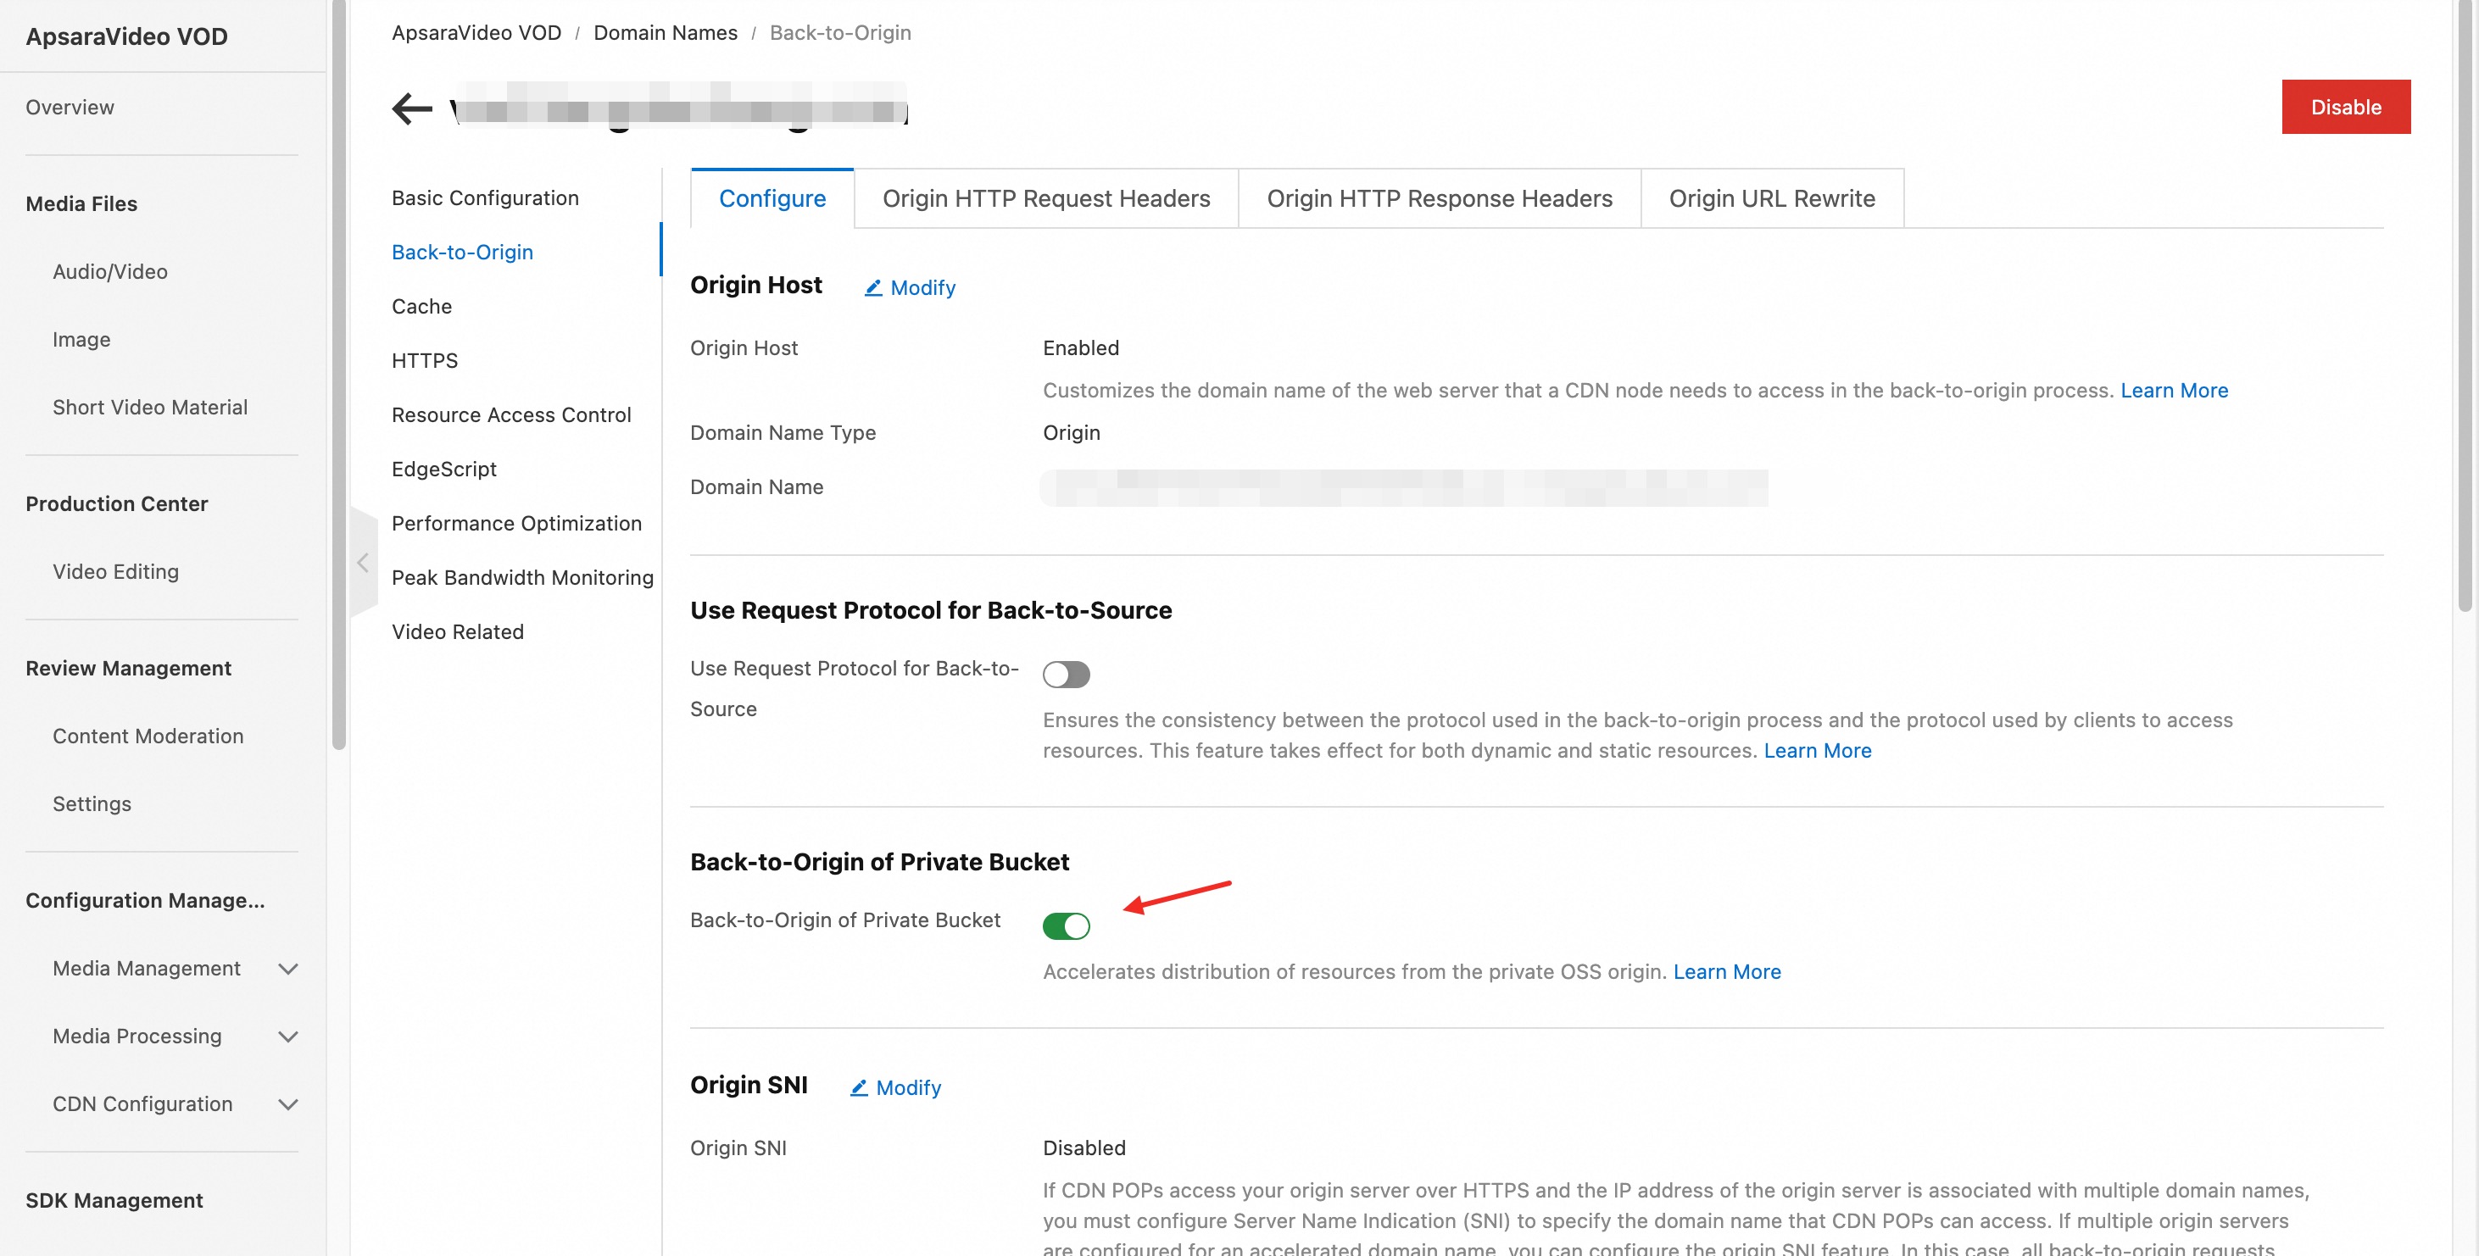The image size is (2479, 1256).
Task: Open Audio/Video under Media Files
Action: pyautogui.click(x=109, y=271)
